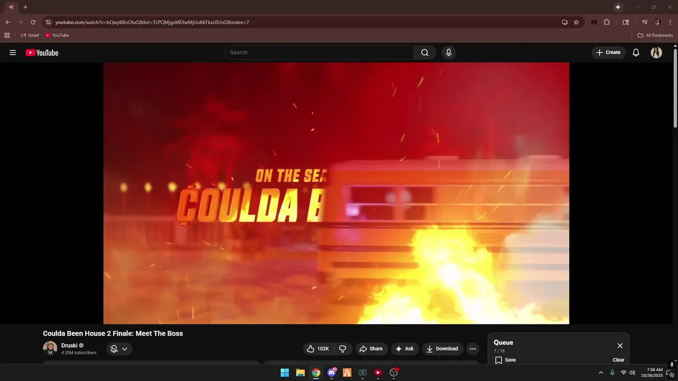Show hidden system tray icons
The height and width of the screenshot is (381, 678).
[601, 373]
